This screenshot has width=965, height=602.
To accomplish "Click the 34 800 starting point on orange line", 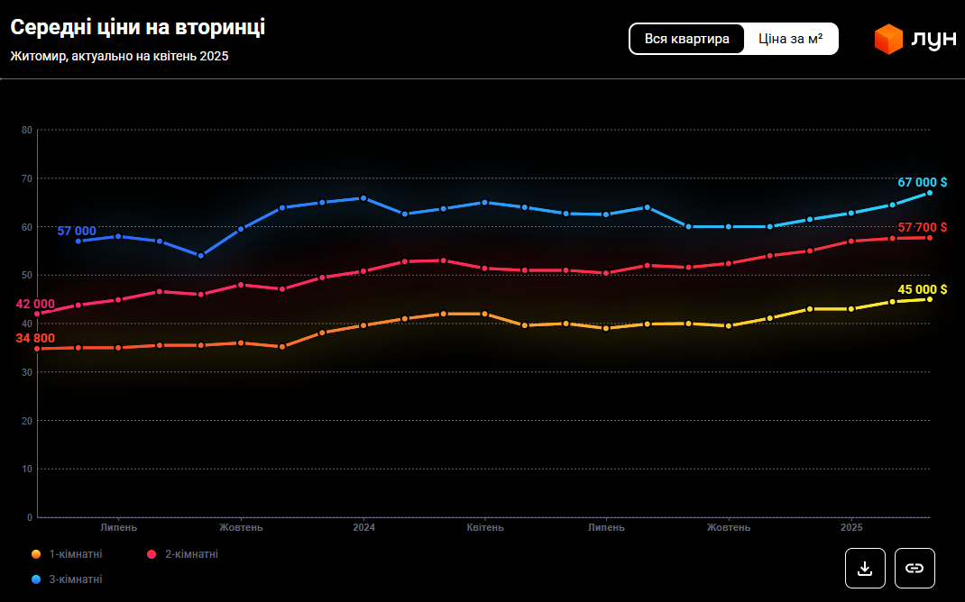I will [38, 348].
